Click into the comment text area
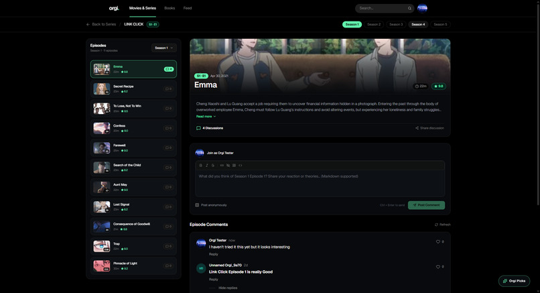The image size is (540, 293). click(320, 184)
